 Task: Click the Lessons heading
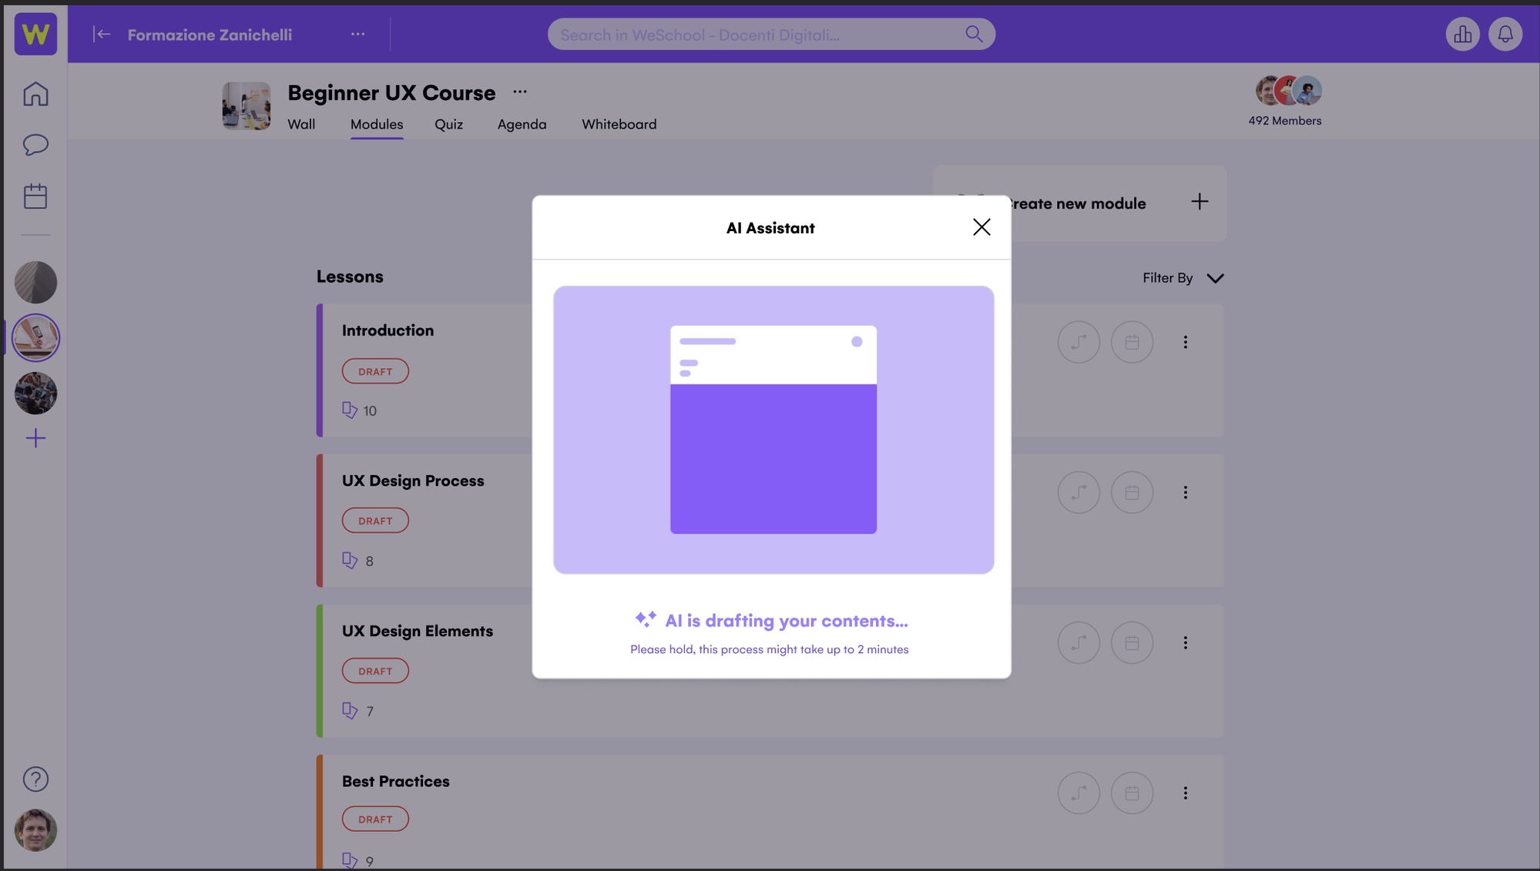point(350,276)
